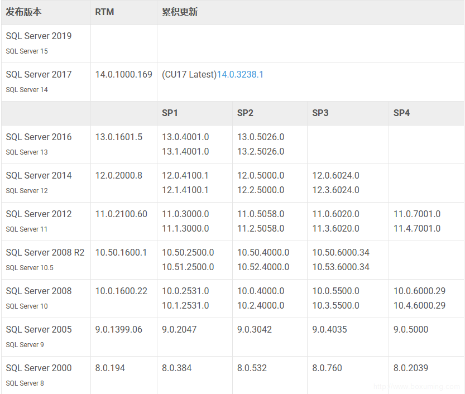Click SP1 version 13.1.4001.0
465x394 pixels.
(x=185, y=151)
